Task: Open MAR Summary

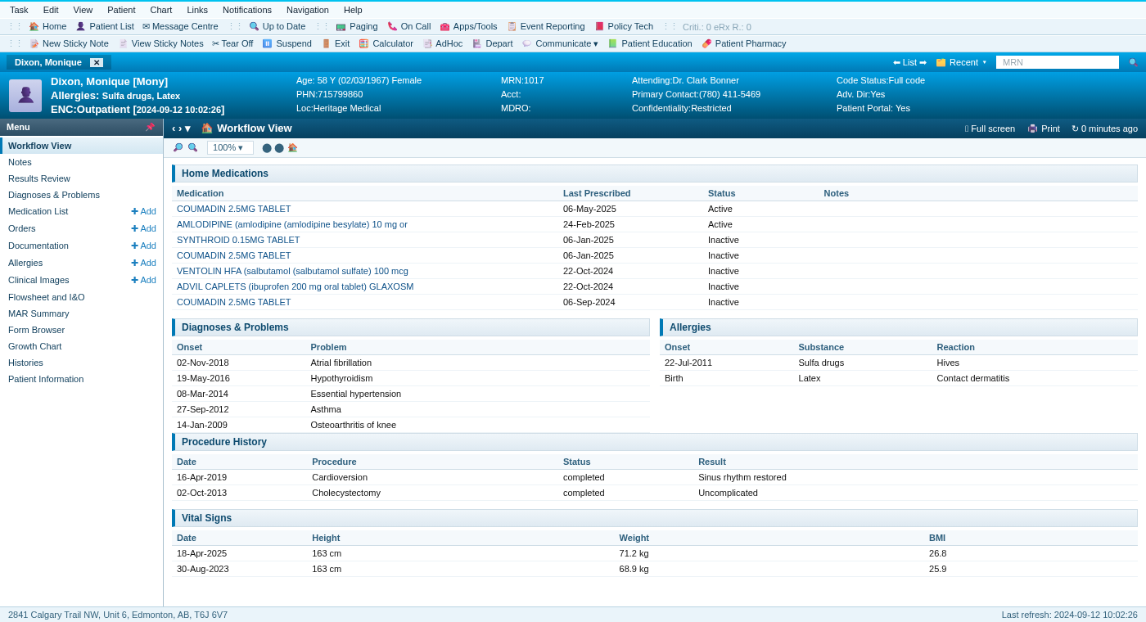Action: [82, 313]
